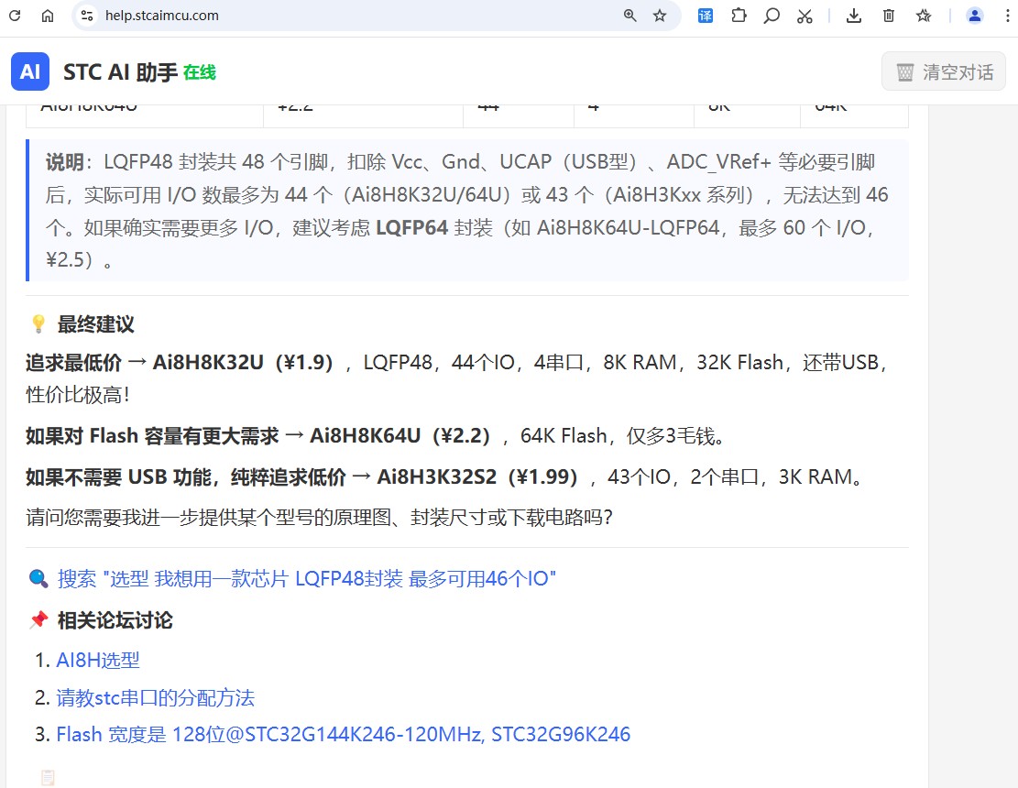The width and height of the screenshot is (1018, 788).
Task: Click the blue AI logo icon
Action: (30, 71)
